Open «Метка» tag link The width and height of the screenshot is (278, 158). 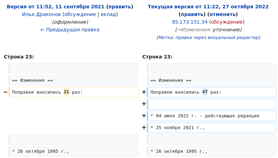166,38
